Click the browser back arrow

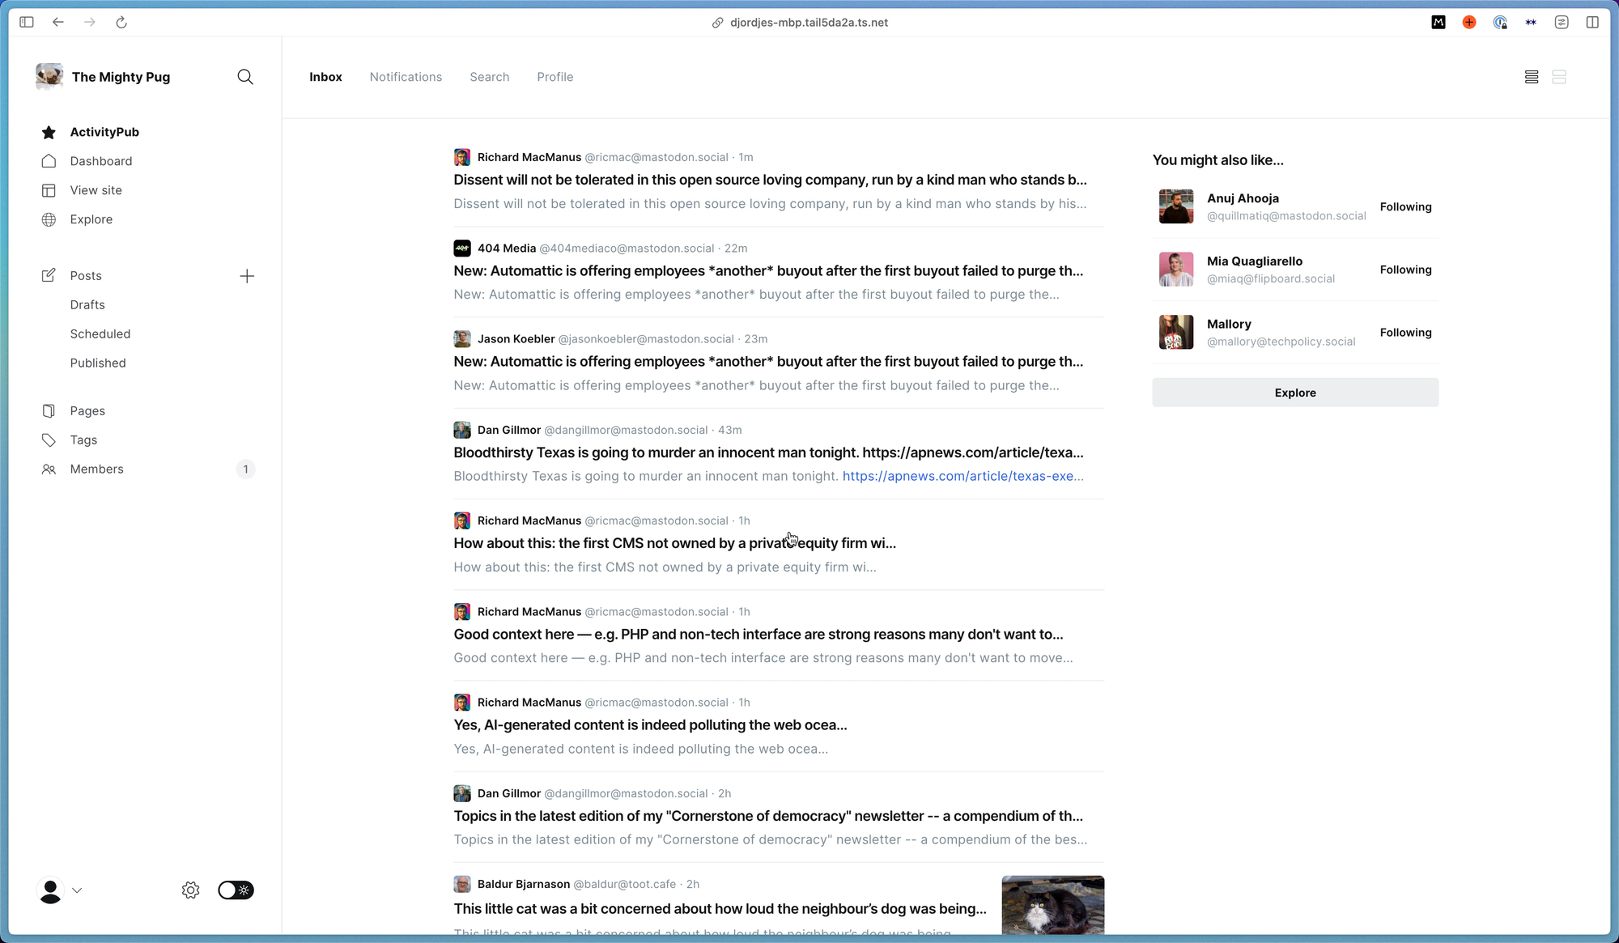click(x=58, y=23)
